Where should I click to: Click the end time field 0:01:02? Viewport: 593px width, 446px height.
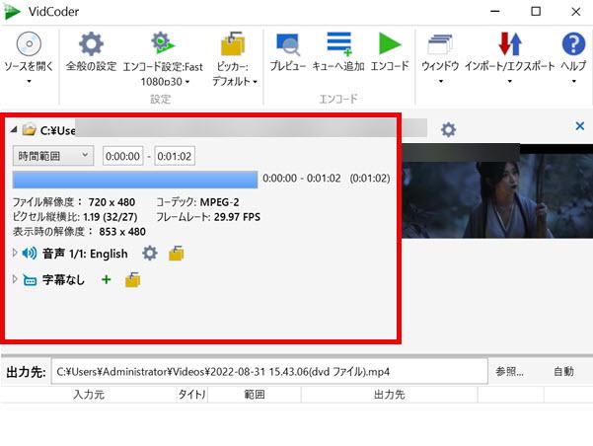click(x=176, y=156)
